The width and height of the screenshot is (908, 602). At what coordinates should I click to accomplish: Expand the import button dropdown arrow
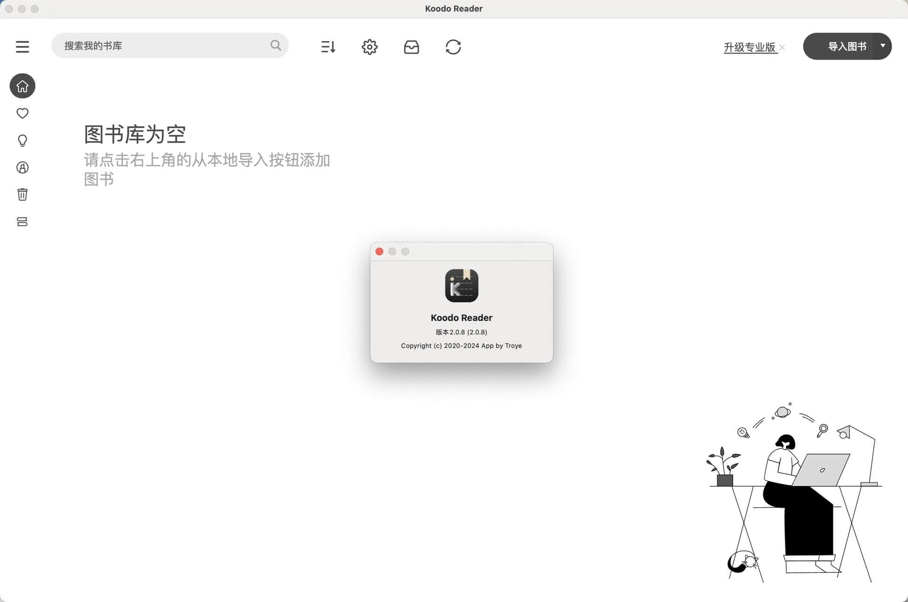[882, 46]
